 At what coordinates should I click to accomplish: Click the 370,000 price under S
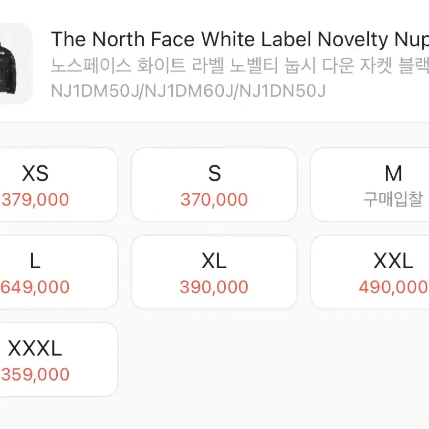pos(214,199)
